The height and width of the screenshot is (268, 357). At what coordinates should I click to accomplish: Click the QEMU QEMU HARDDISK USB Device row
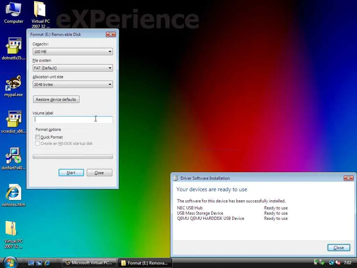(232, 218)
